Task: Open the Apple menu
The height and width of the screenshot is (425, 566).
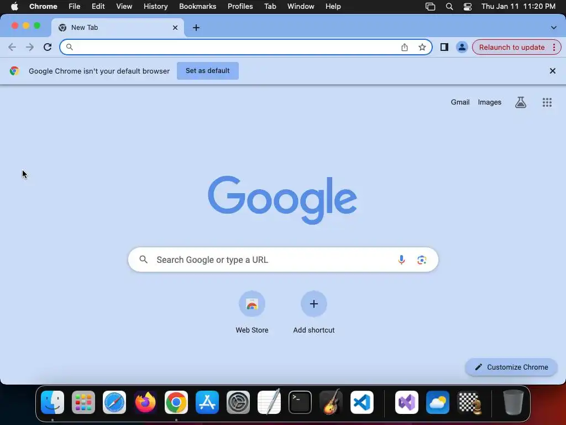Action: [14, 7]
